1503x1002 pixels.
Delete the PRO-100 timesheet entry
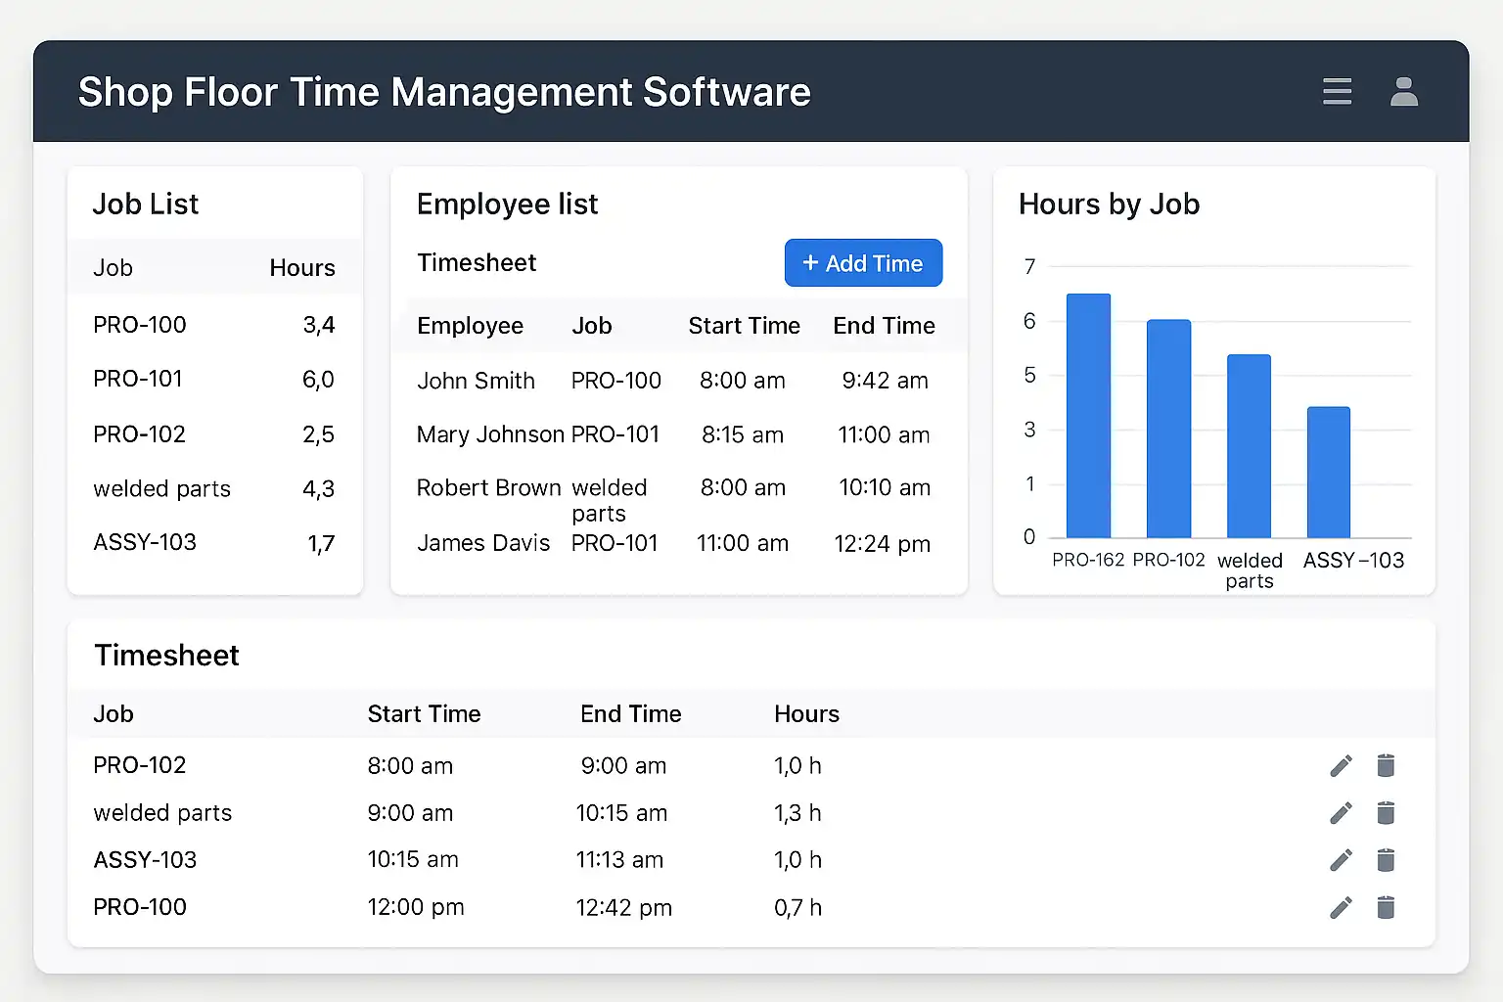(x=1386, y=907)
